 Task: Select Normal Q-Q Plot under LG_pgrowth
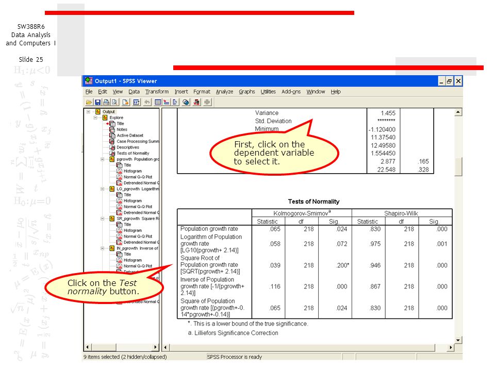(138, 207)
